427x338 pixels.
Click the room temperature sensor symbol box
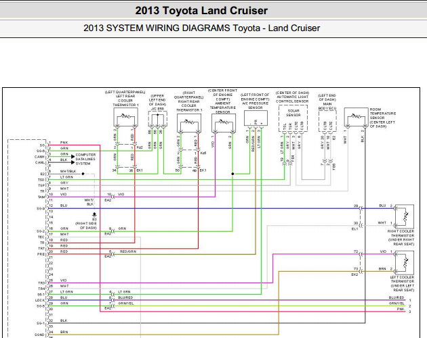[356, 117]
